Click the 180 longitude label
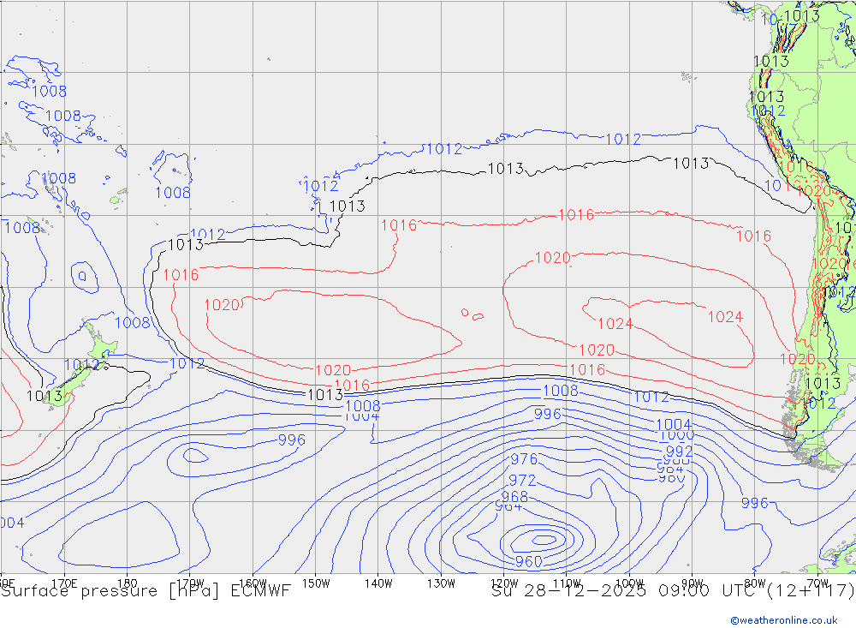Image resolution: width=856 pixels, height=628 pixels. point(128,583)
